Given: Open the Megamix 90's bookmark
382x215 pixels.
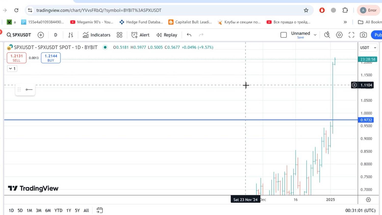Looking at the screenshot, I should click(x=92, y=22).
